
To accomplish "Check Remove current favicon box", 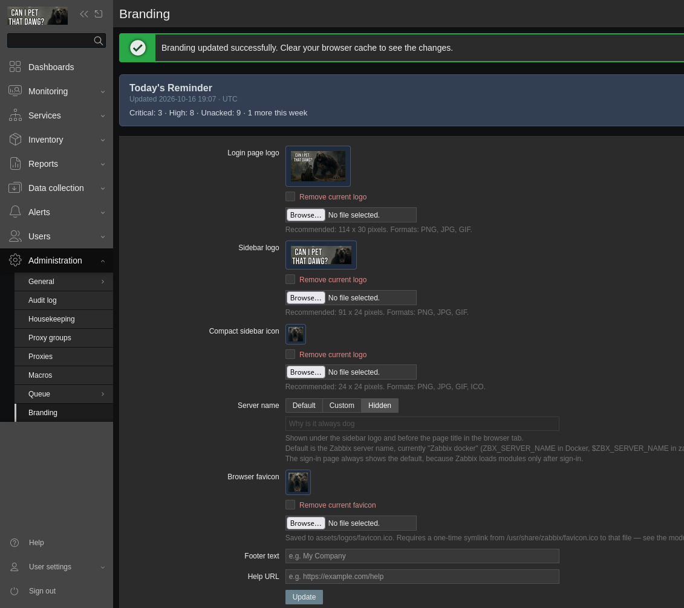I will (290, 505).
